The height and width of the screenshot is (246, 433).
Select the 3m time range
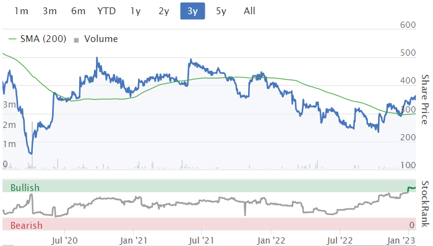coord(49,11)
